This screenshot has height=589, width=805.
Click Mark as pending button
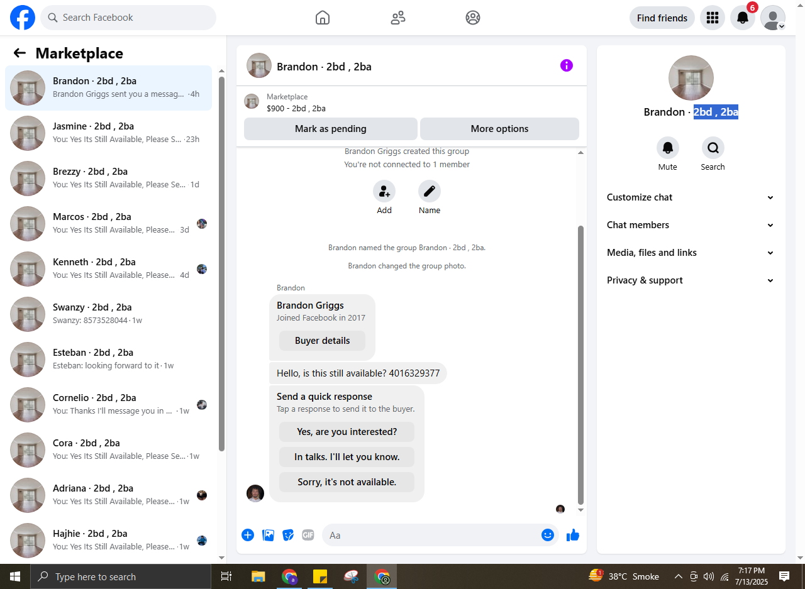coord(331,129)
